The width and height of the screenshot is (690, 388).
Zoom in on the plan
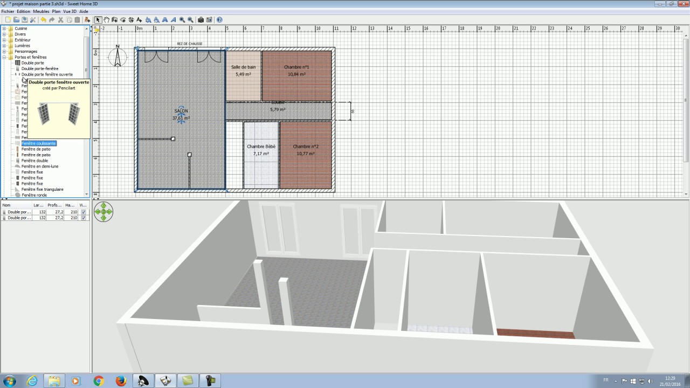click(182, 20)
